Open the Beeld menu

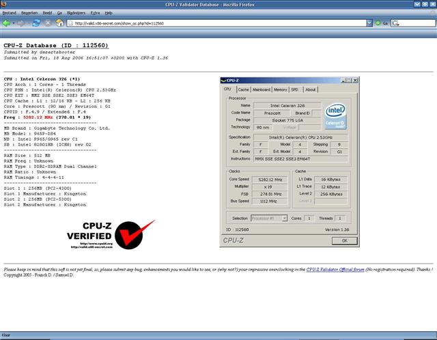(x=47, y=13)
